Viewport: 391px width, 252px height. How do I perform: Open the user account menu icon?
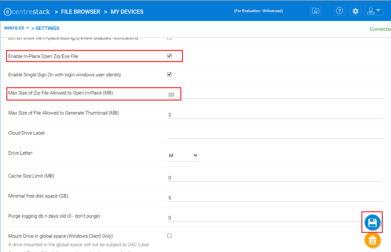(374, 11)
